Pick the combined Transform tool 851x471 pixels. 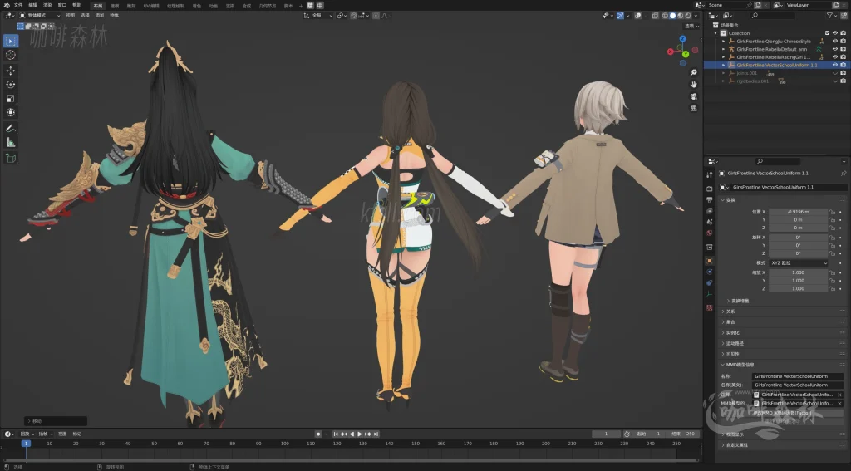click(x=10, y=112)
